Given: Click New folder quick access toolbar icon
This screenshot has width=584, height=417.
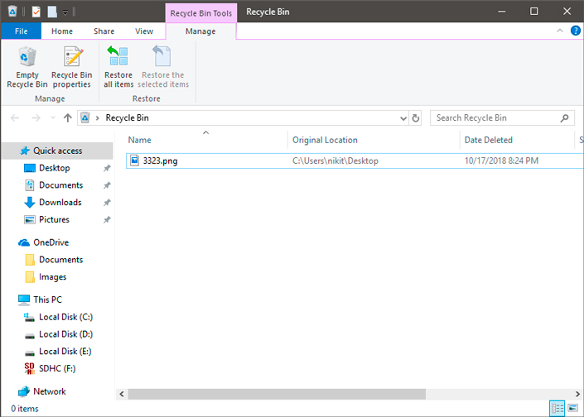Looking at the screenshot, I should 52,12.
